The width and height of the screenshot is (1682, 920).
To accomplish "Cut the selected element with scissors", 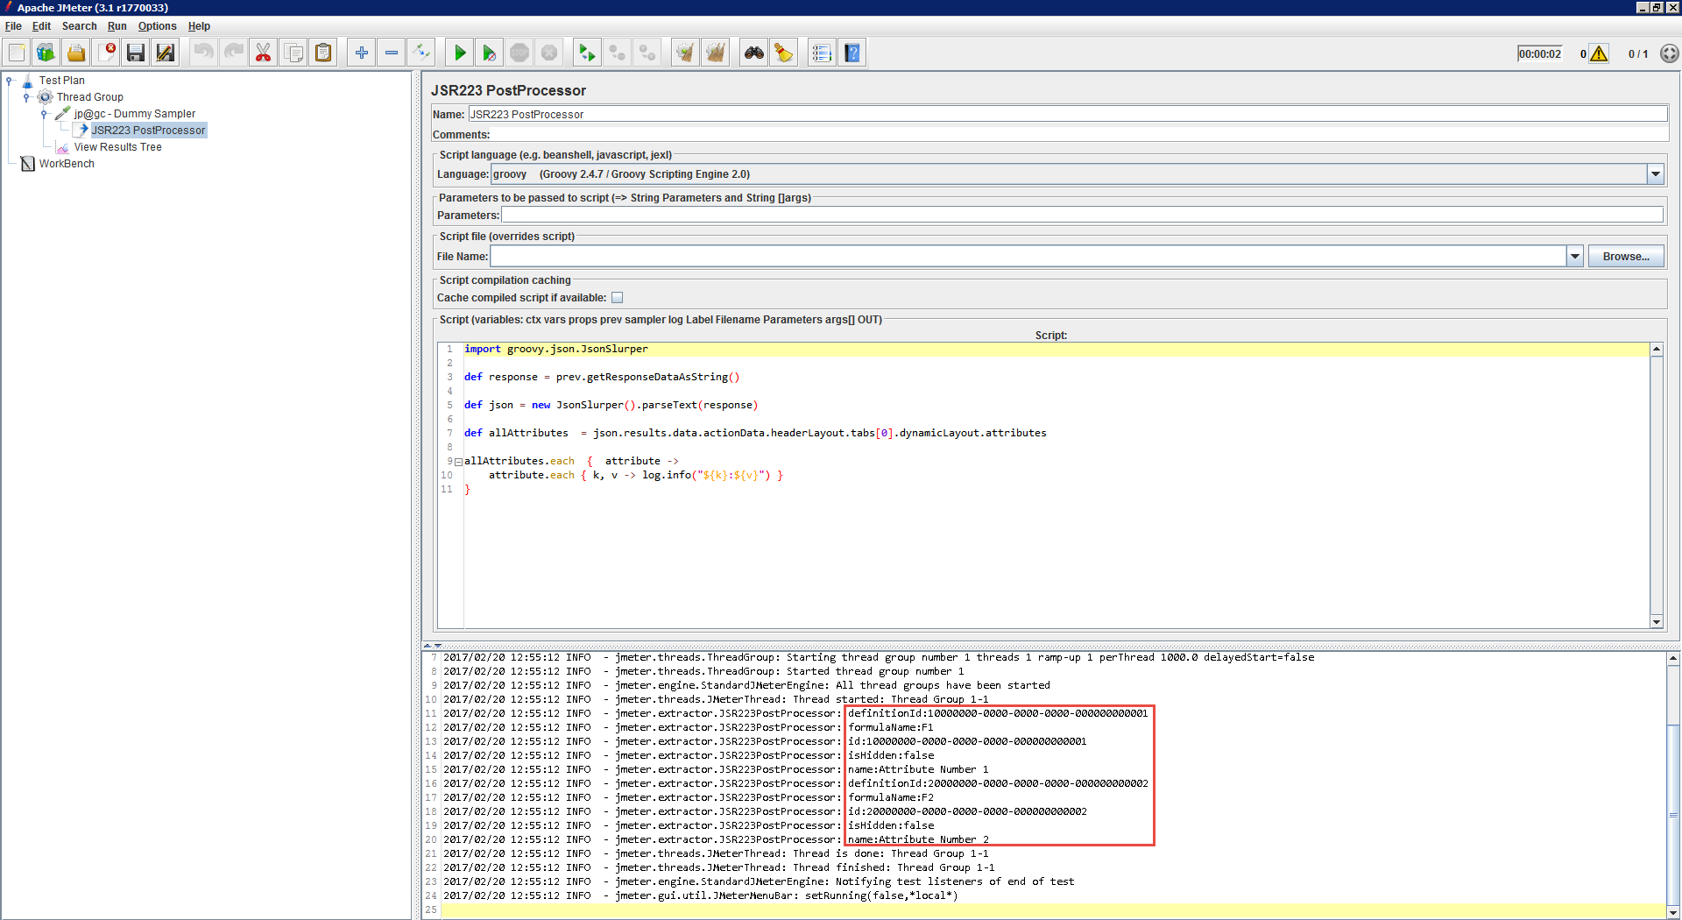I will click(263, 53).
